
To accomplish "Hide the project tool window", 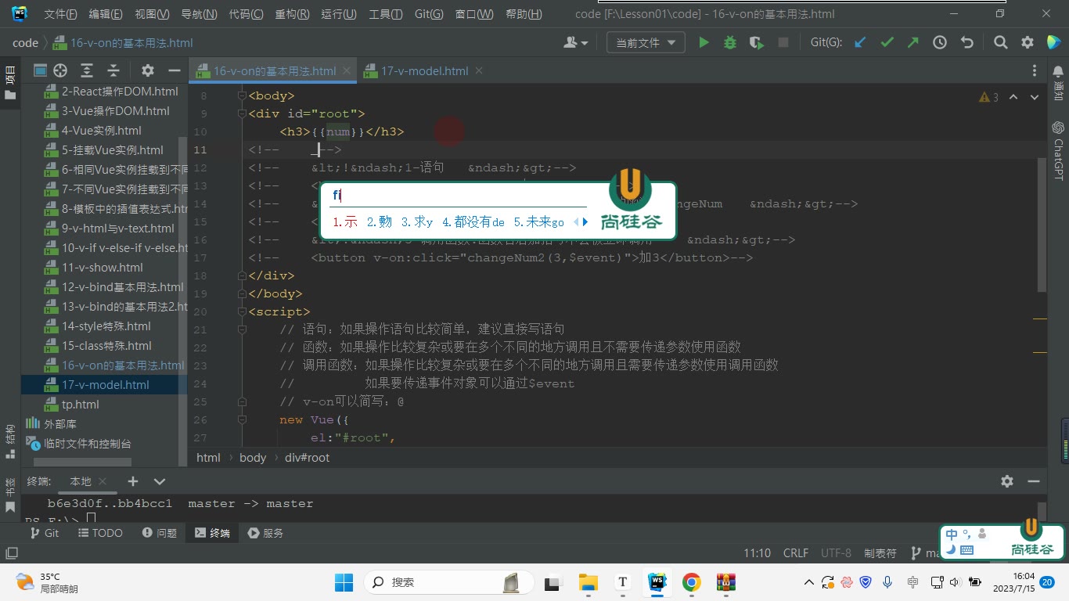I will (x=174, y=70).
